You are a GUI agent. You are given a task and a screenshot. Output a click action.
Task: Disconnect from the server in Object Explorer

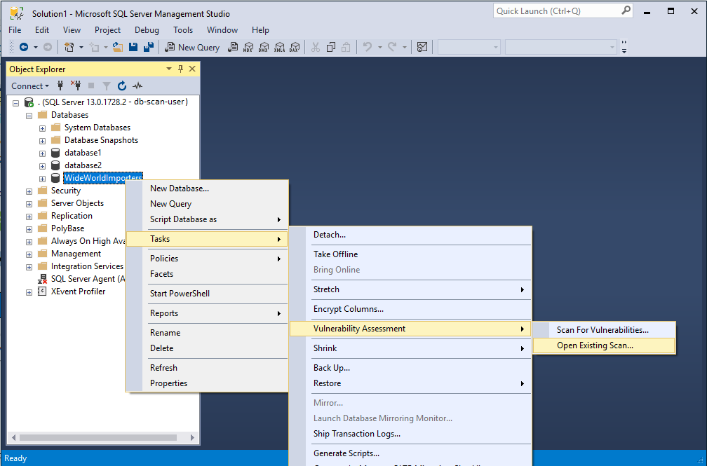(x=77, y=85)
